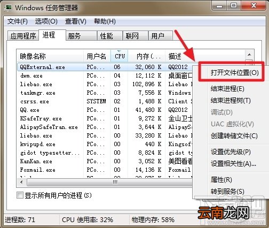Screen dimensions: 269x228
Task: Open the 查看(V) menu
Action: click(76, 21)
